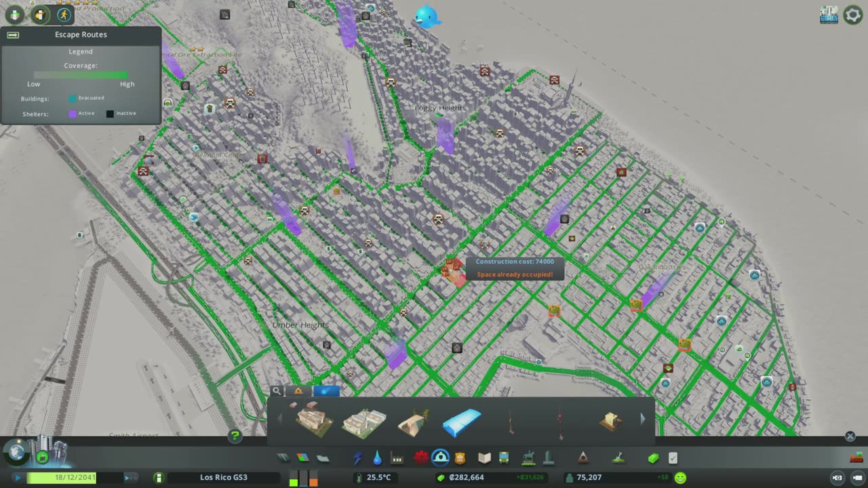Open city info beside Los Rico GS3
The width and height of the screenshot is (868, 488).
click(159, 478)
